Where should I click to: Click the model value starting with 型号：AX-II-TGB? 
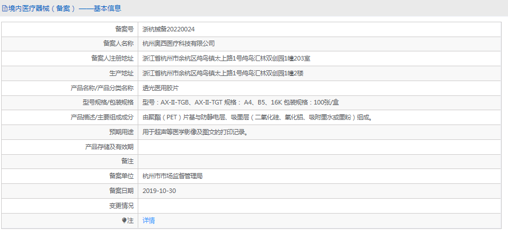(x=241, y=103)
